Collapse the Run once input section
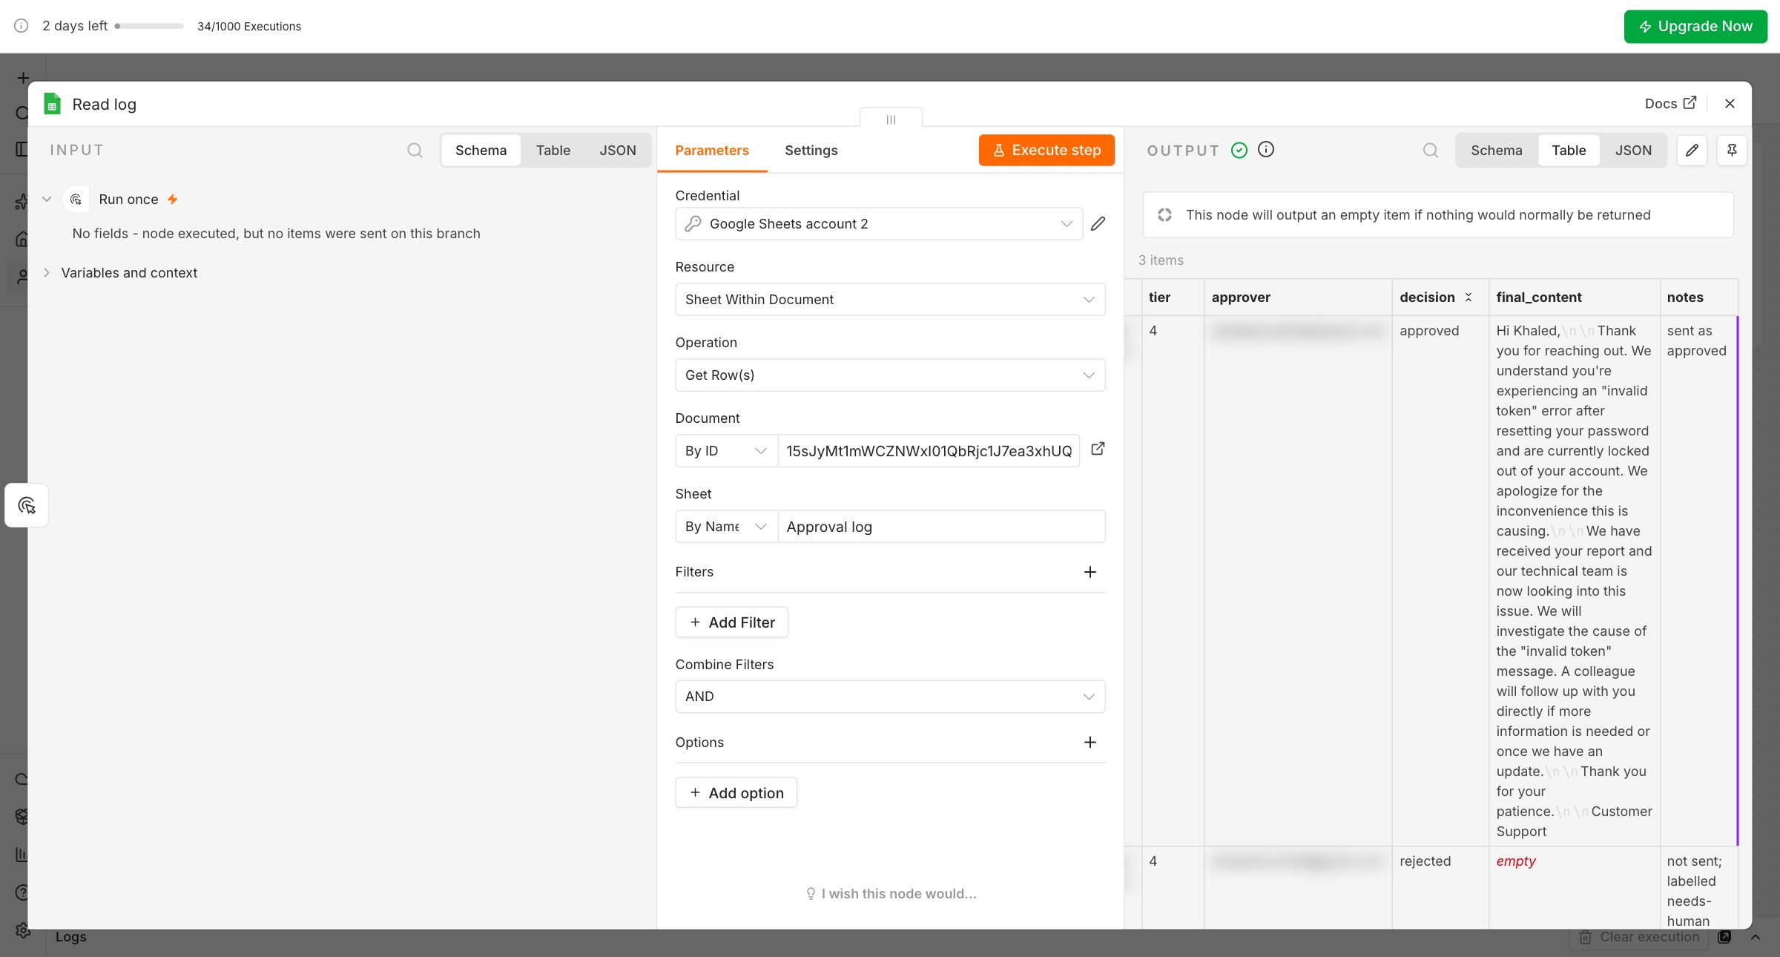The width and height of the screenshot is (1780, 957). coord(47,200)
